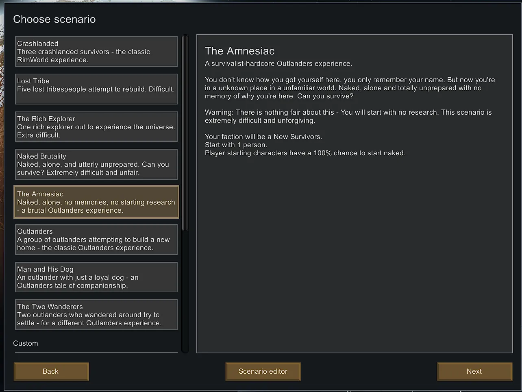Click the Warning paragraph about no research
This screenshot has height=392, width=522.
pyautogui.click(x=348, y=116)
